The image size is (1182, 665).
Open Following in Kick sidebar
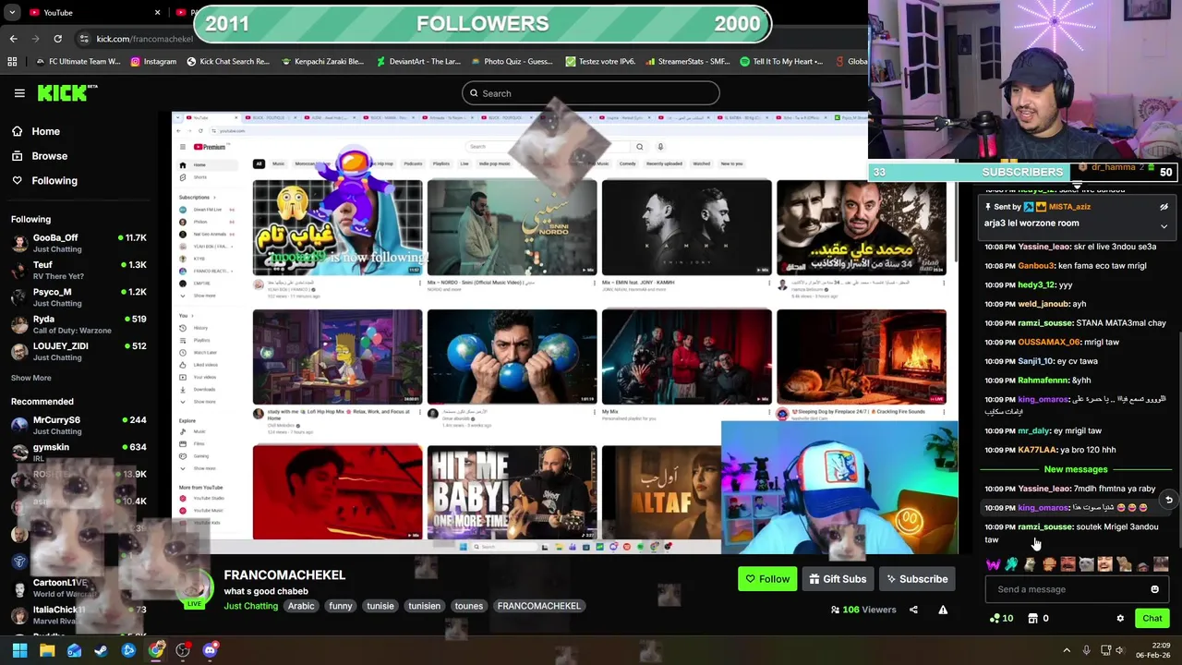[x=44, y=181]
